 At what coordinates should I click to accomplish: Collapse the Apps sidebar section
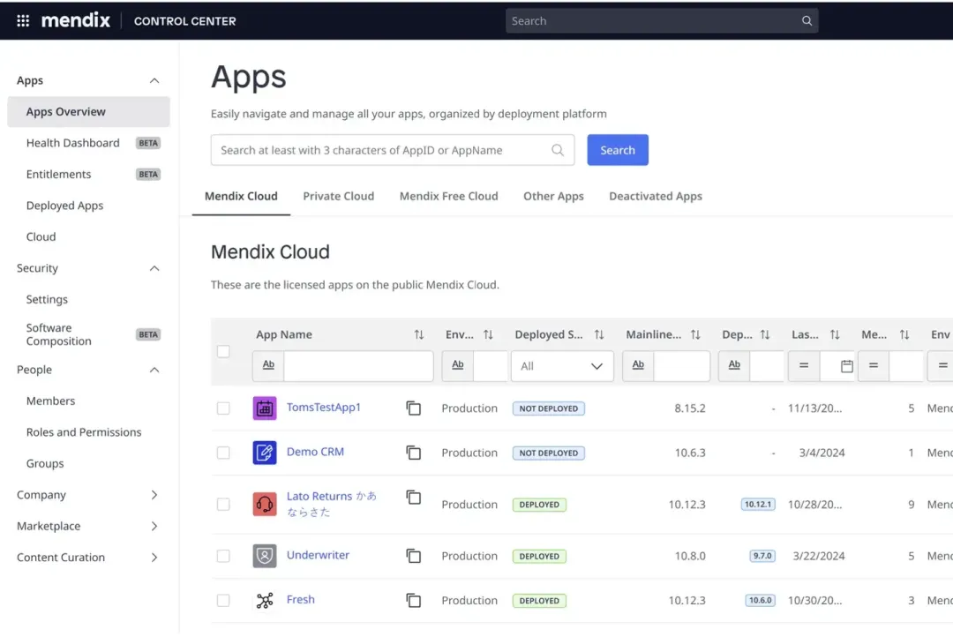154,80
